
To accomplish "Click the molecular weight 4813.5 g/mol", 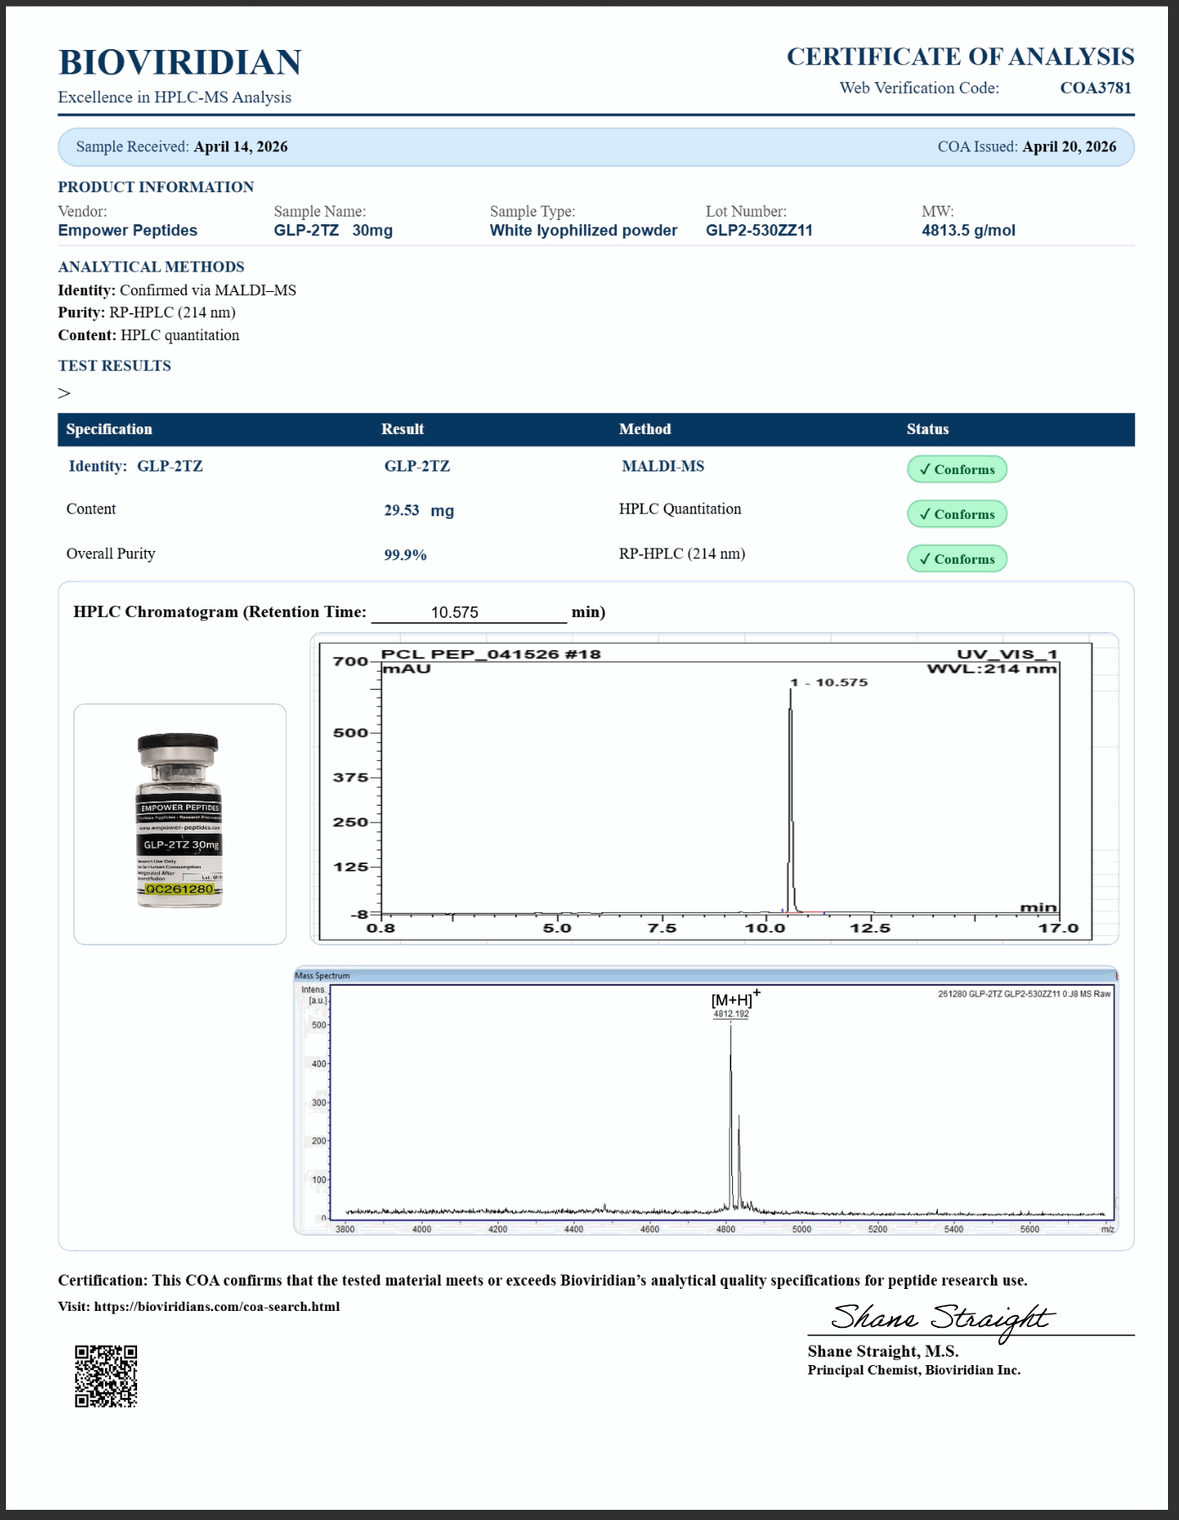I will tap(968, 230).
